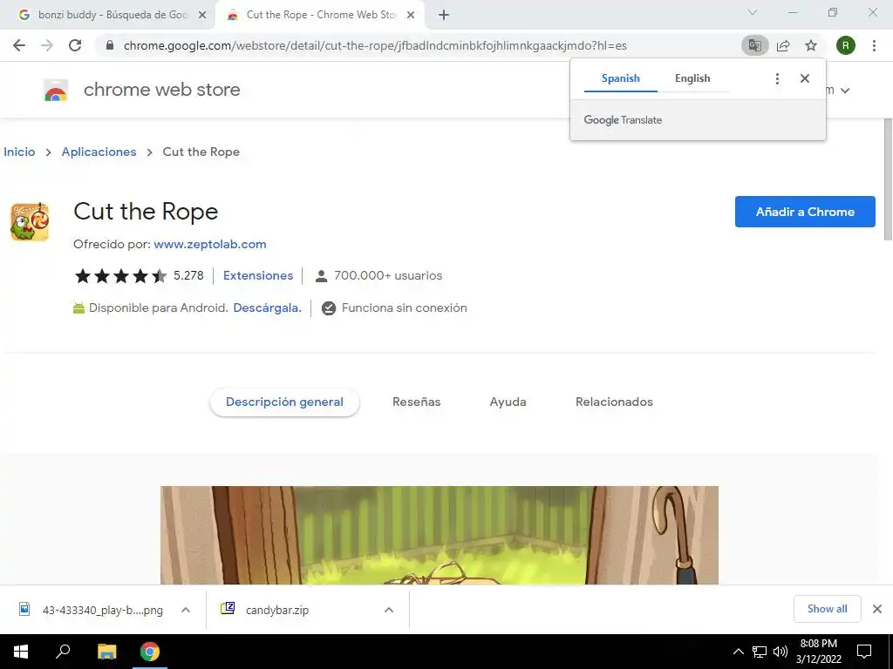Bookmark this page with the star icon
Viewport: 893px width, 669px height.
click(x=811, y=45)
